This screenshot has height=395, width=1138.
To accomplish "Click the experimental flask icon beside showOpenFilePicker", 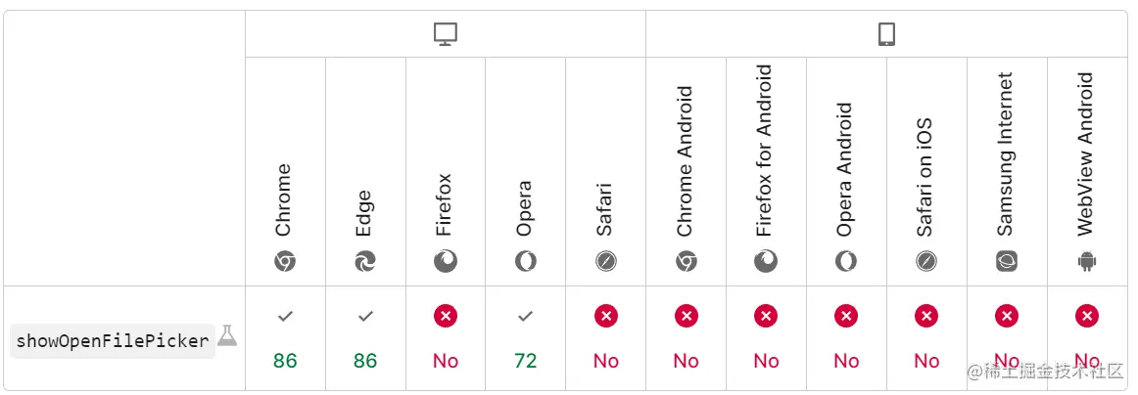I will (x=227, y=335).
